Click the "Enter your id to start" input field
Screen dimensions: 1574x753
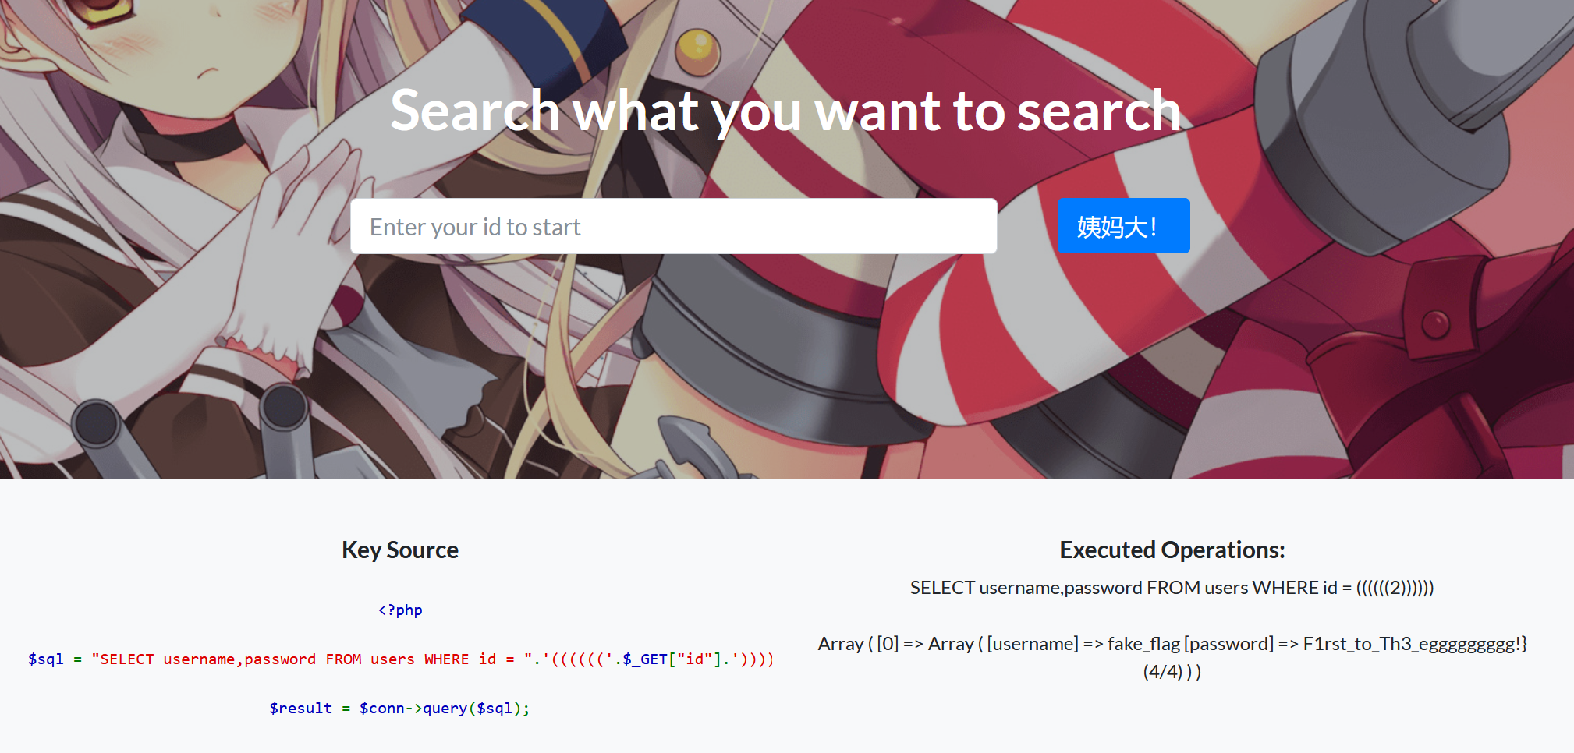[x=673, y=227]
